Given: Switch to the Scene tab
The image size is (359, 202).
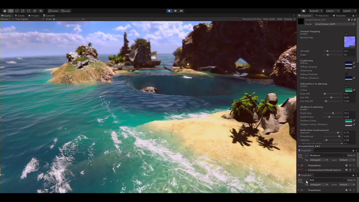Looking at the screenshot, I should (19, 16).
